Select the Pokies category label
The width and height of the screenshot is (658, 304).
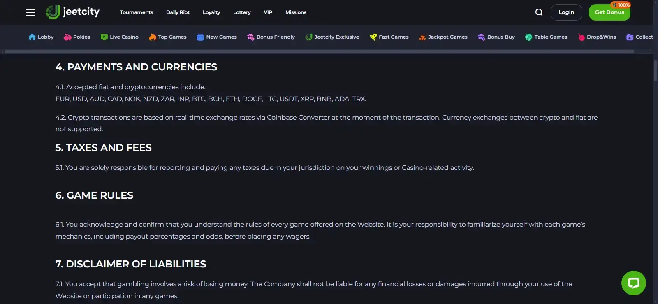pyautogui.click(x=81, y=37)
